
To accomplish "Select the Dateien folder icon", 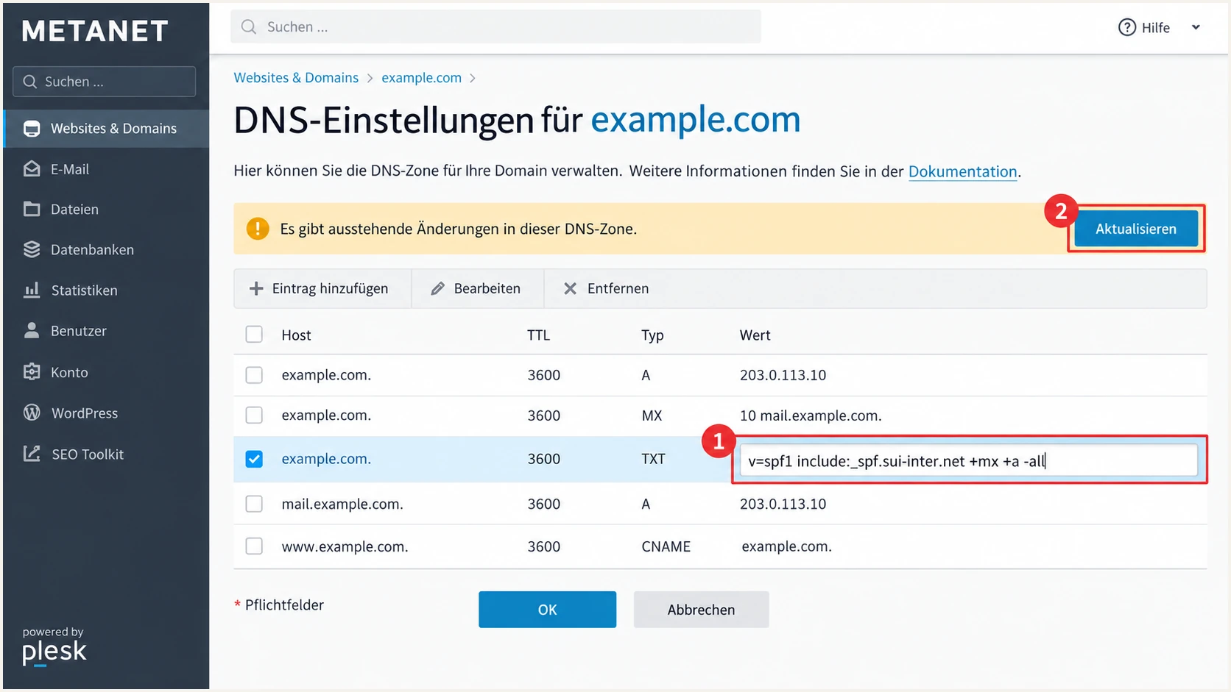I will (32, 209).
